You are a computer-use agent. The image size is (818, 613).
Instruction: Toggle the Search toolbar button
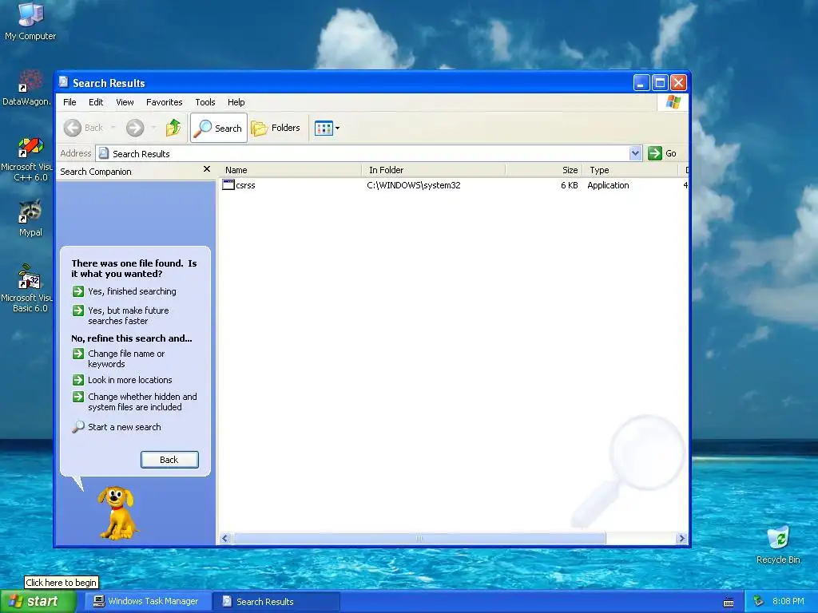219,128
